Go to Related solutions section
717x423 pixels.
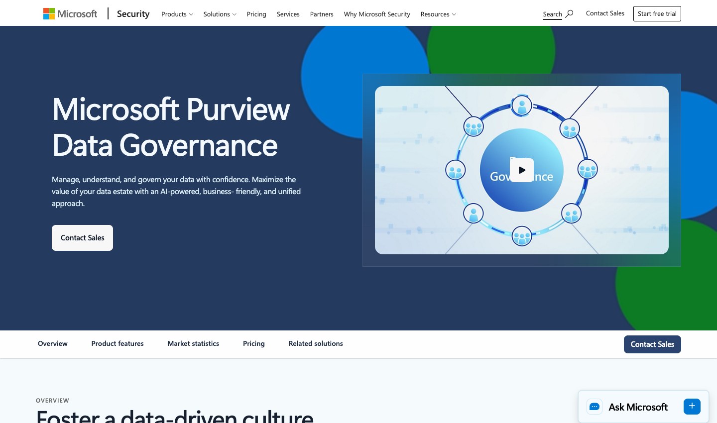316,344
